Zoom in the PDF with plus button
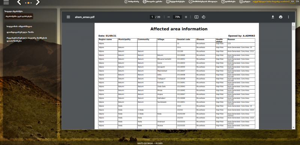The image size is (300, 145). coord(186,17)
